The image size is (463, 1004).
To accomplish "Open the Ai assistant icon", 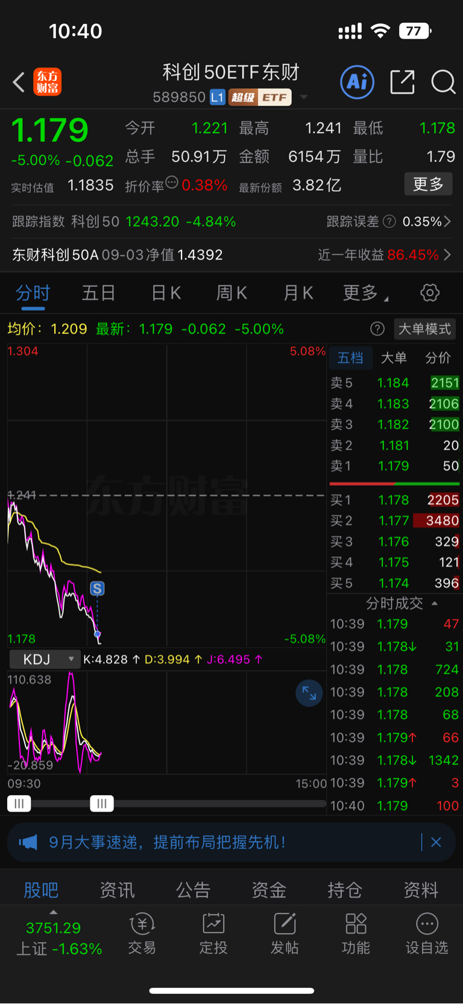I will (357, 82).
